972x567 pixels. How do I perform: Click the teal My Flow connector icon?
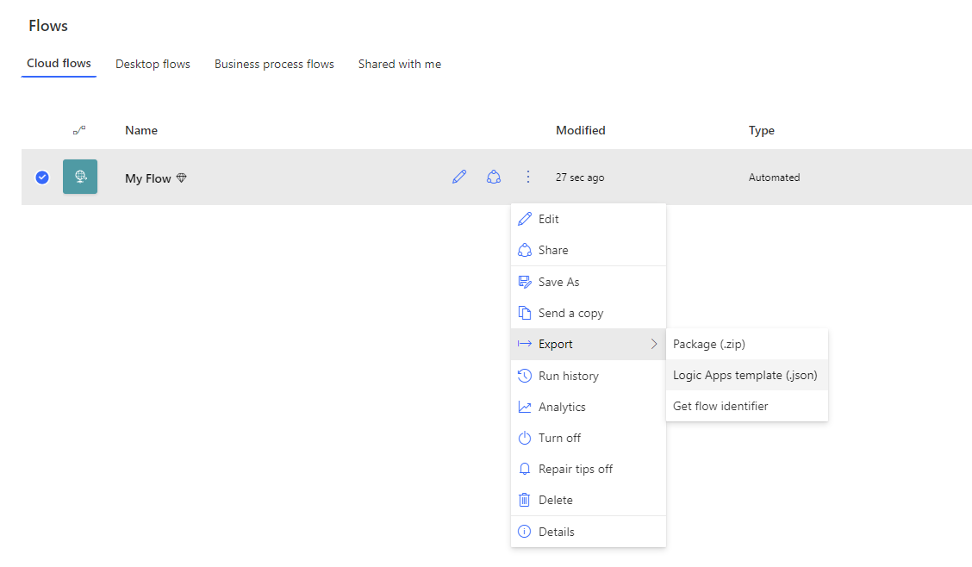tap(80, 177)
